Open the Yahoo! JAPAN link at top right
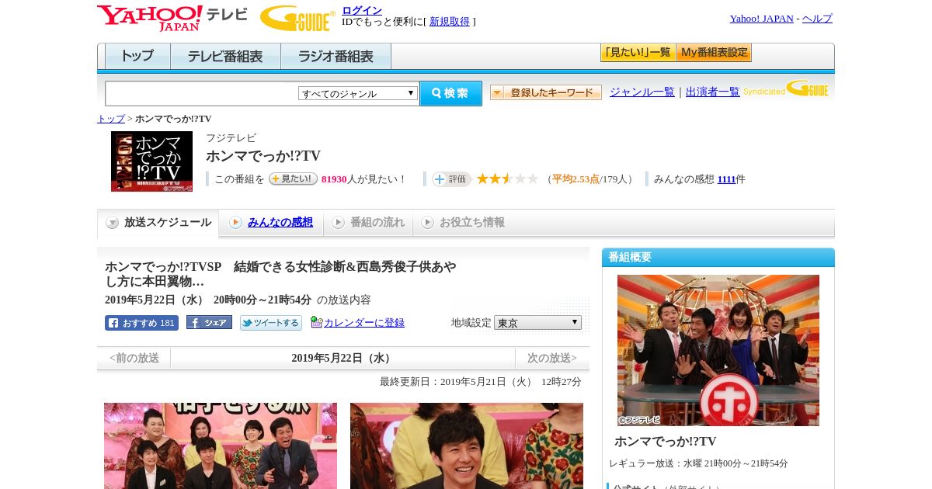The width and height of the screenshot is (932, 489). [x=761, y=18]
